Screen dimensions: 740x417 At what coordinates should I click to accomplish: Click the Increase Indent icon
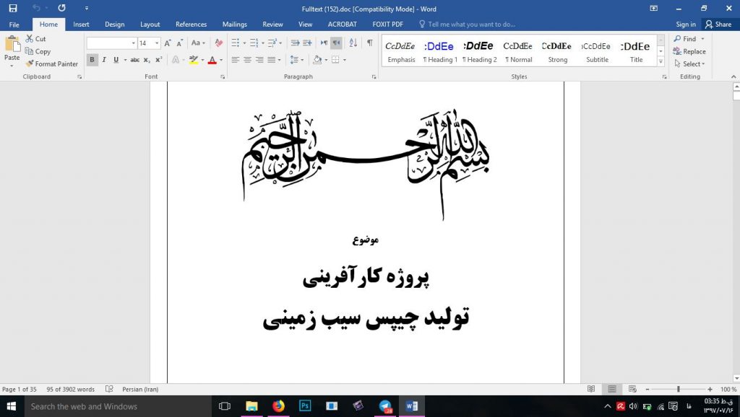(307, 43)
